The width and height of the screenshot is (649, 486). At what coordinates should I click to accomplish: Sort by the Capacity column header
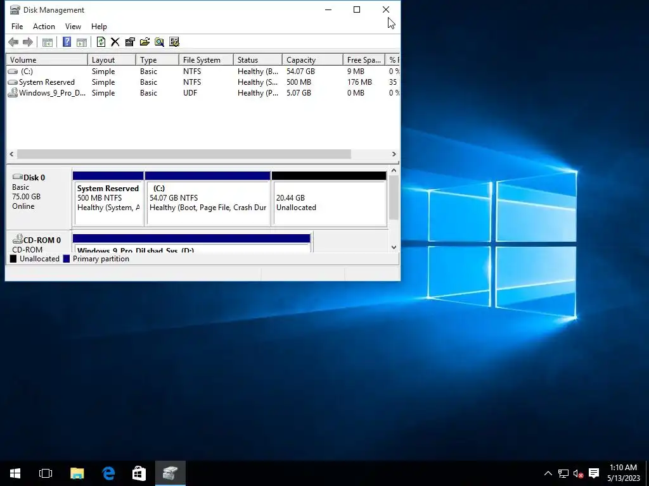[312, 60]
